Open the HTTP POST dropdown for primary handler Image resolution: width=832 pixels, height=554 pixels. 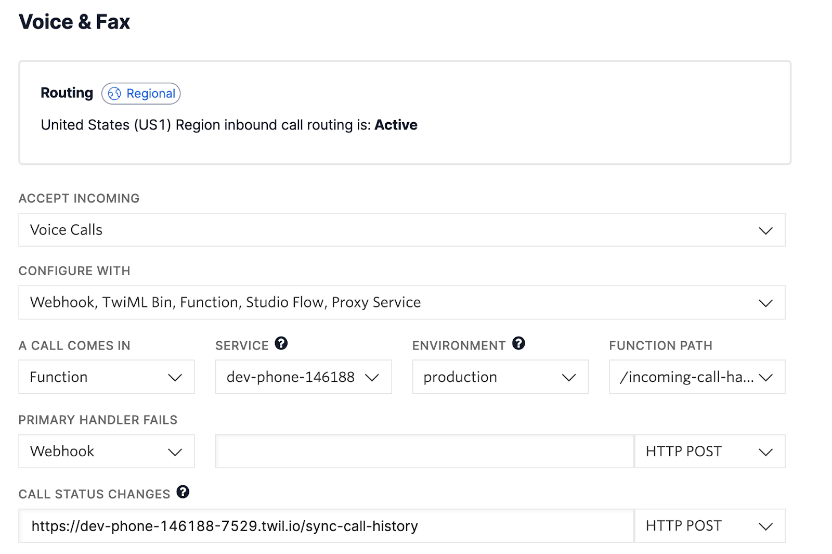pyautogui.click(x=710, y=451)
